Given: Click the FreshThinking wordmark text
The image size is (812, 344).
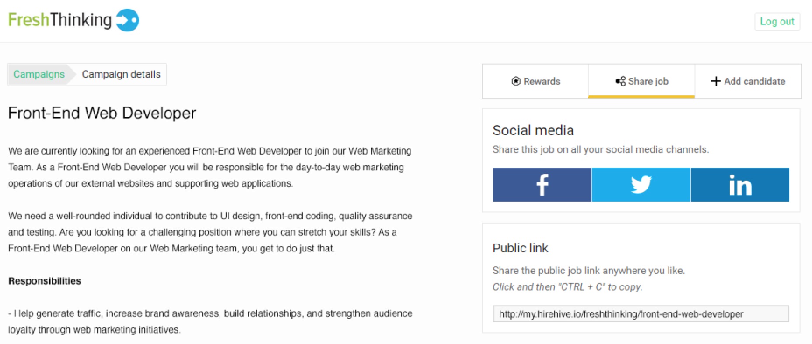Looking at the screenshot, I should click(x=60, y=20).
